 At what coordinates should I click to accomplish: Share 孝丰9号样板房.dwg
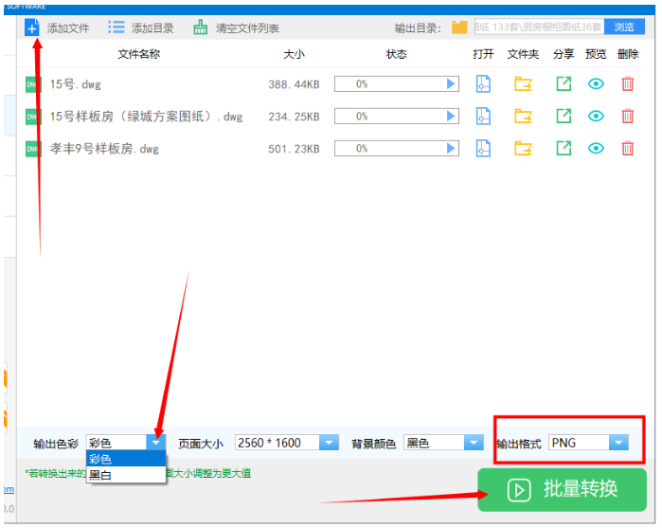tap(564, 148)
